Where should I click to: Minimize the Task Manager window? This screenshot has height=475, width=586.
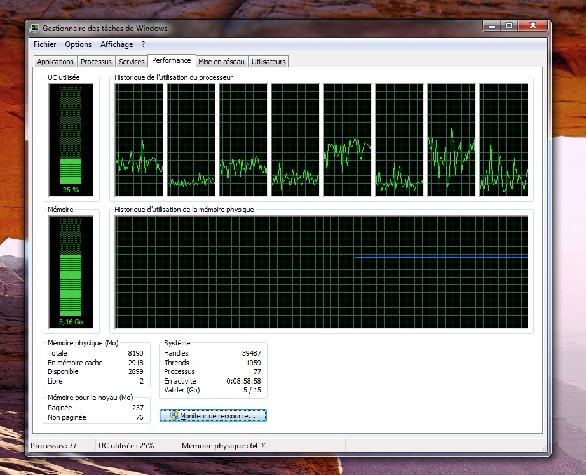point(492,26)
